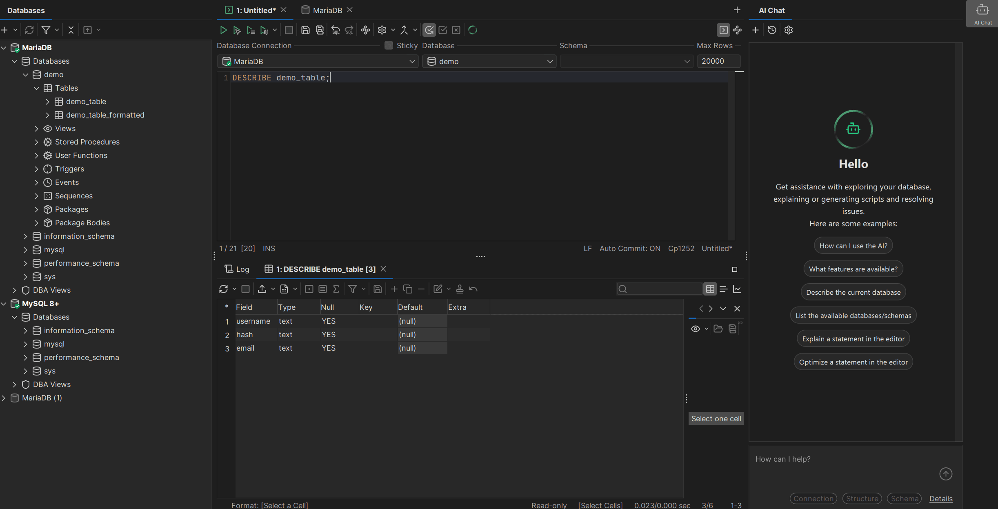
Task: Click the Max Rows input field
Action: pyautogui.click(x=718, y=61)
